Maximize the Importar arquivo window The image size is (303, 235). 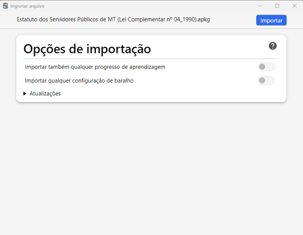[277, 6]
